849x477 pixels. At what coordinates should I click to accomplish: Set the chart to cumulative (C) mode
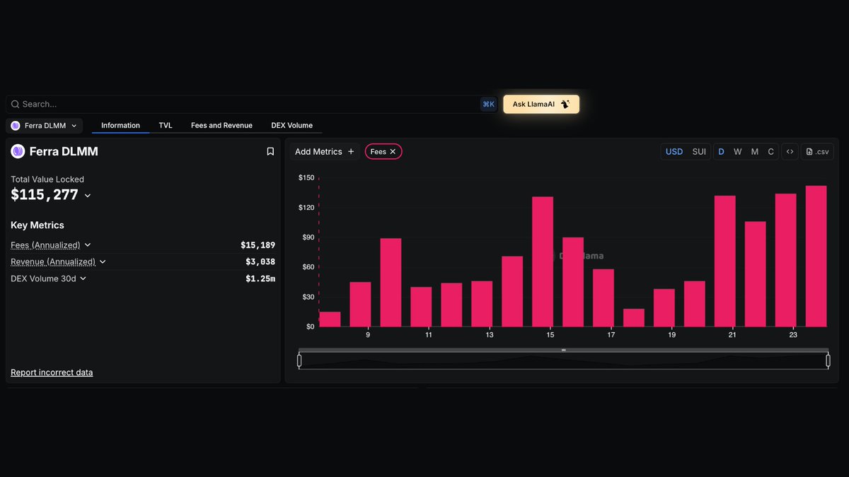tap(771, 151)
